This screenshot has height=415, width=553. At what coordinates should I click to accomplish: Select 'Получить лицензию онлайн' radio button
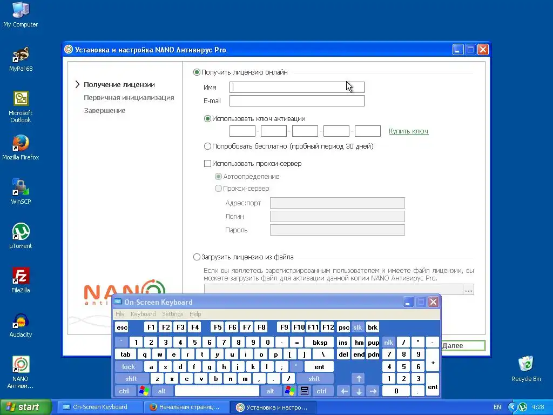197,72
